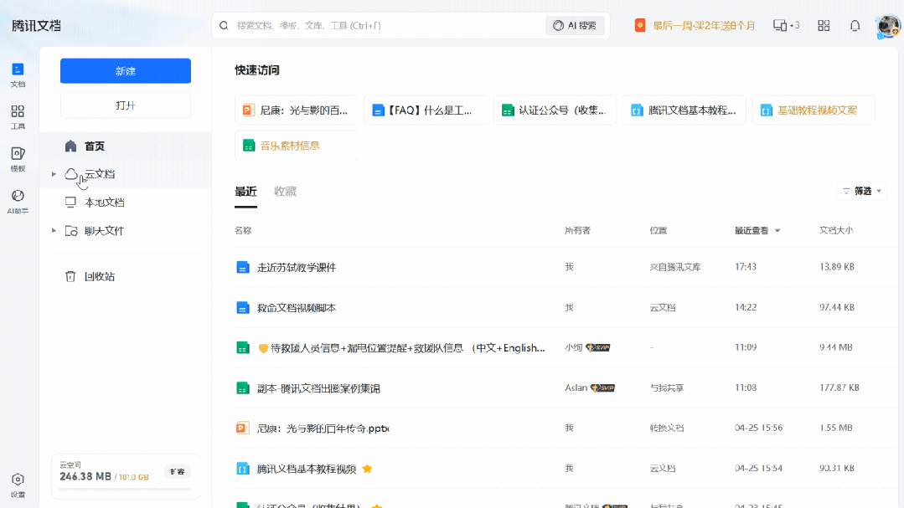Select the 最近 tab
Image resolution: width=904 pixels, height=508 pixels.
(245, 192)
